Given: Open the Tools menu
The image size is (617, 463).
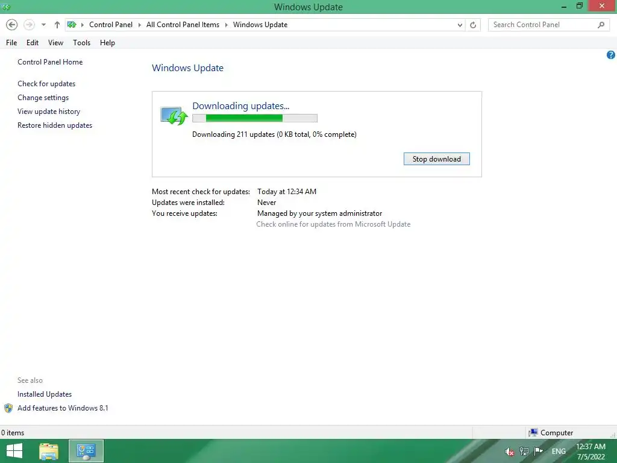Looking at the screenshot, I should pos(81,43).
